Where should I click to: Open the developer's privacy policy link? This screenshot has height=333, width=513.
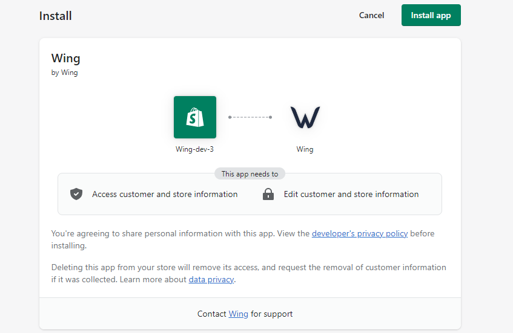(x=360, y=234)
